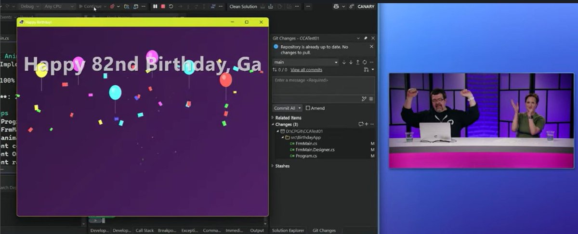
Task: Open the Any CPU platform dropdown
Action: tap(59, 7)
